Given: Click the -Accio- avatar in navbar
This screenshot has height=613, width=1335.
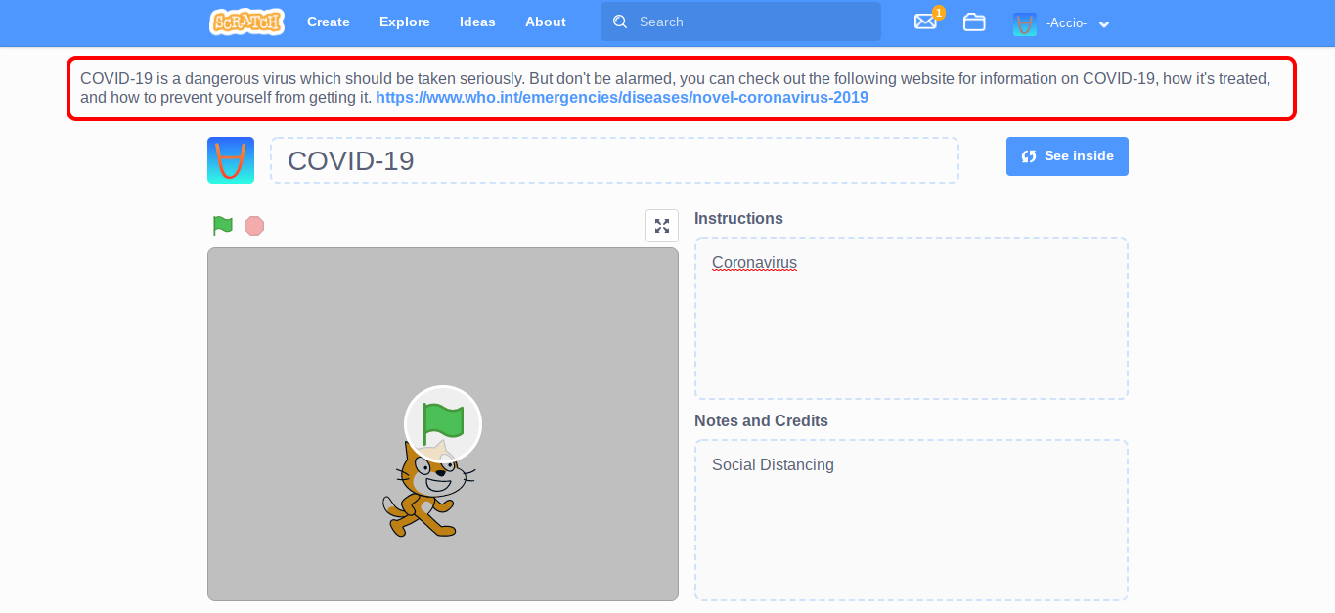Looking at the screenshot, I should 1025,23.
